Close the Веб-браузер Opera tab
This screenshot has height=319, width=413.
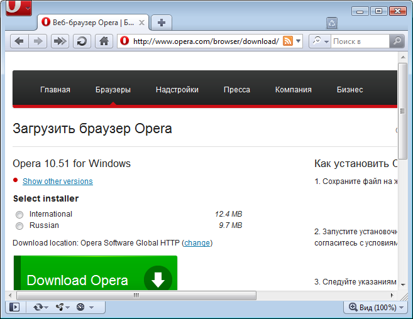141,23
